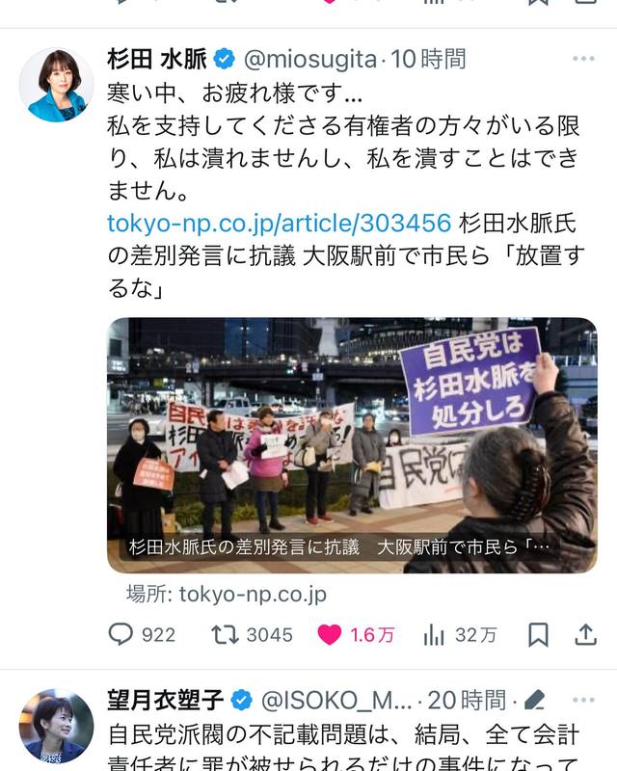Select the 杉田 水脈 display name
The height and width of the screenshot is (771, 617).
click(157, 59)
